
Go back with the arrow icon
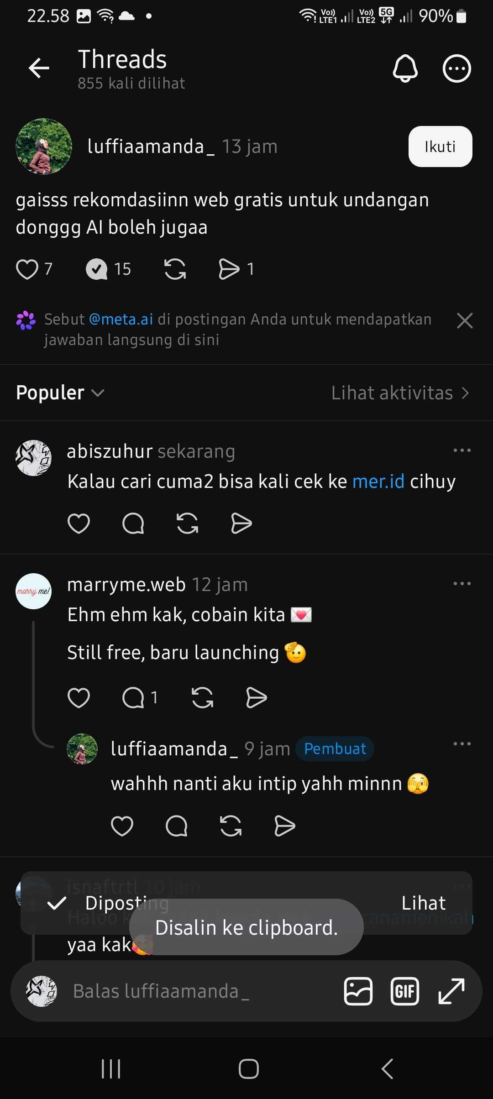pyautogui.click(x=39, y=68)
